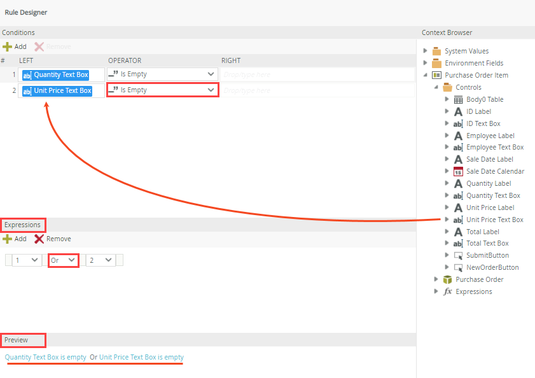This screenshot has height=378, width=535.
Task: Click the Unit Price Text Box ab icon in tree
Action: coord(458,220)
